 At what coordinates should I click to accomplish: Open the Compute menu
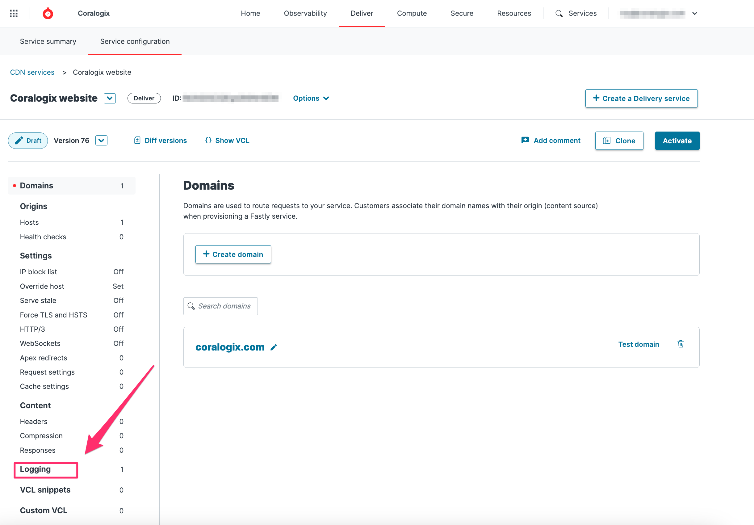pyautogui.click(x=412, y=14)
